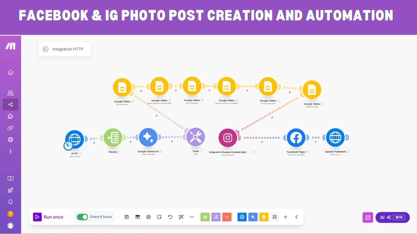Click the Integration HTTP scenario name
The height and width of the screenshot is (234, 417).
(68, 49)
